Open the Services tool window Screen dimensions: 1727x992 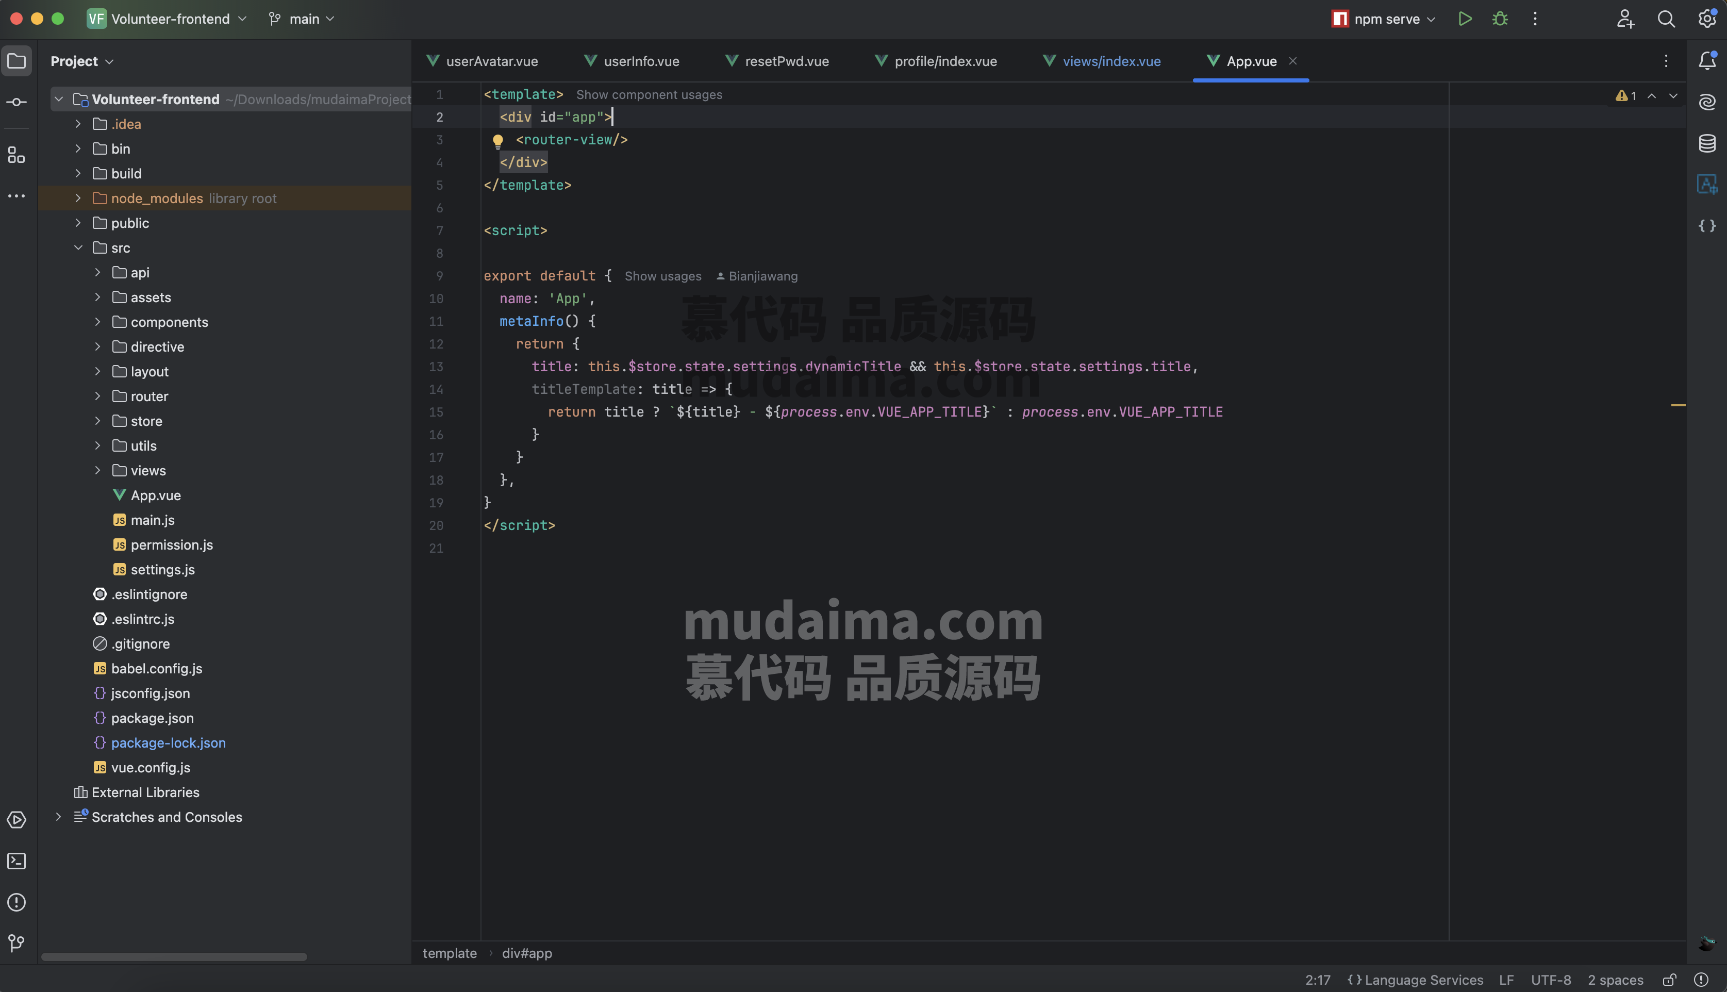(16, 820)
